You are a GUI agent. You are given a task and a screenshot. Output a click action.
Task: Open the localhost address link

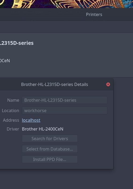coord(31,120)
